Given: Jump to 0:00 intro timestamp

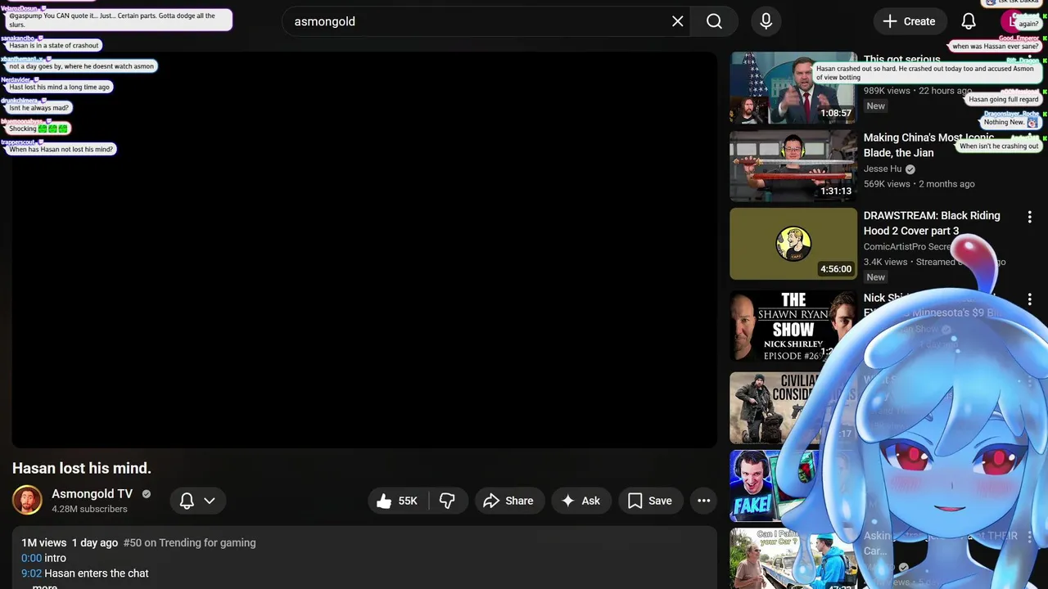Looking at the screenshot, I should tap(31, 558).
